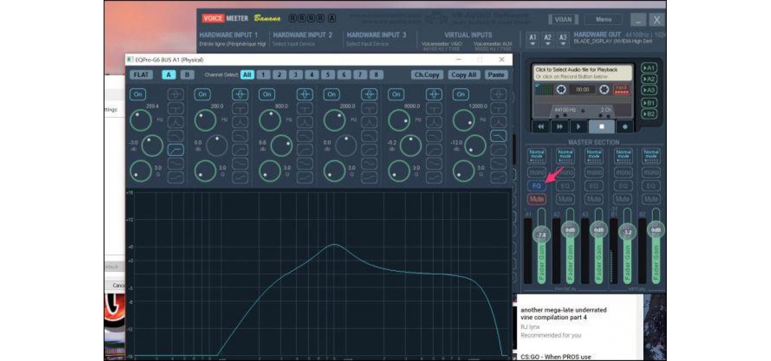
Task: Toggle the On switch for the 259.4 Hz band
Action: point(138,94)
